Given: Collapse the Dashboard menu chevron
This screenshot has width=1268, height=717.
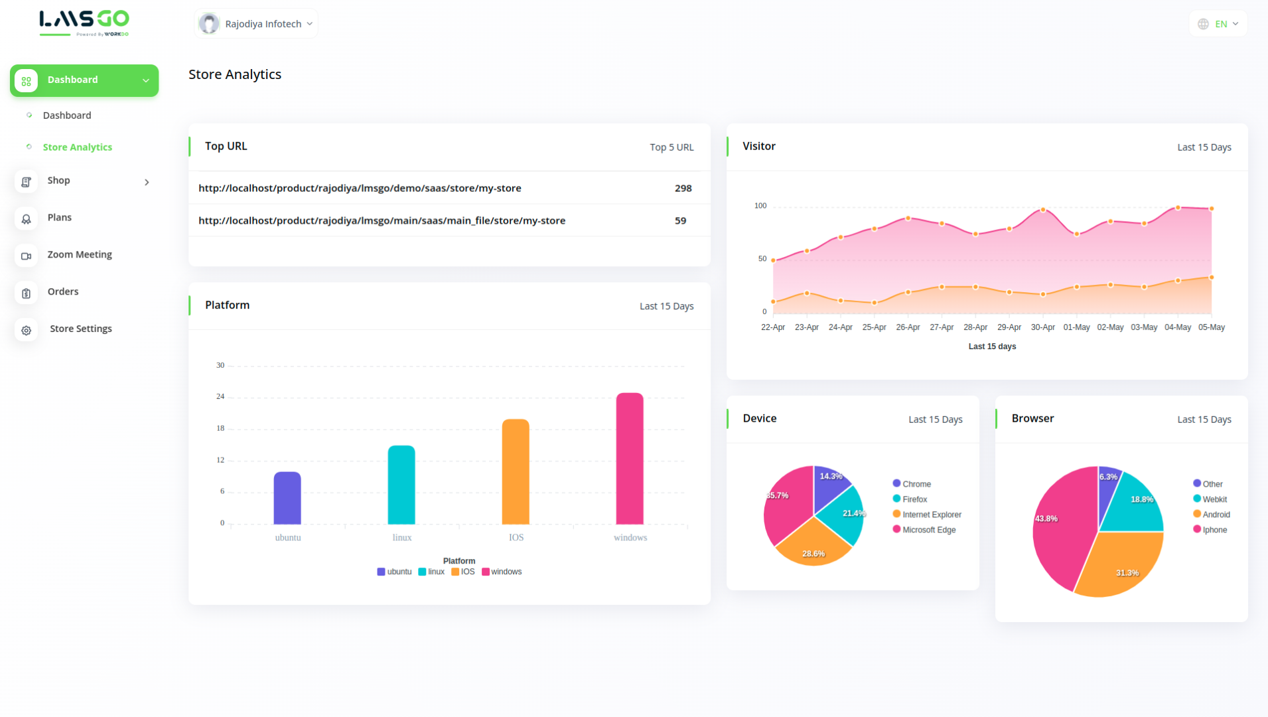Looking at the screenshot, I should [146, 81].
